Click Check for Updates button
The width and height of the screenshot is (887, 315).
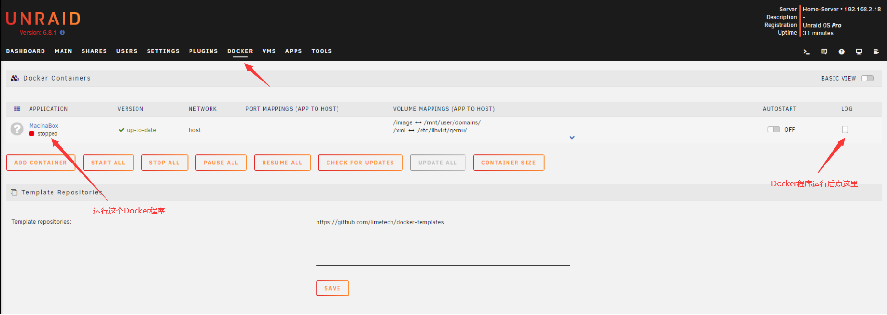coord(360,163)
